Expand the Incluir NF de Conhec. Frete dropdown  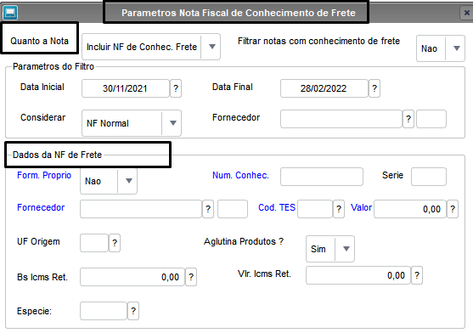click(212, 47)
